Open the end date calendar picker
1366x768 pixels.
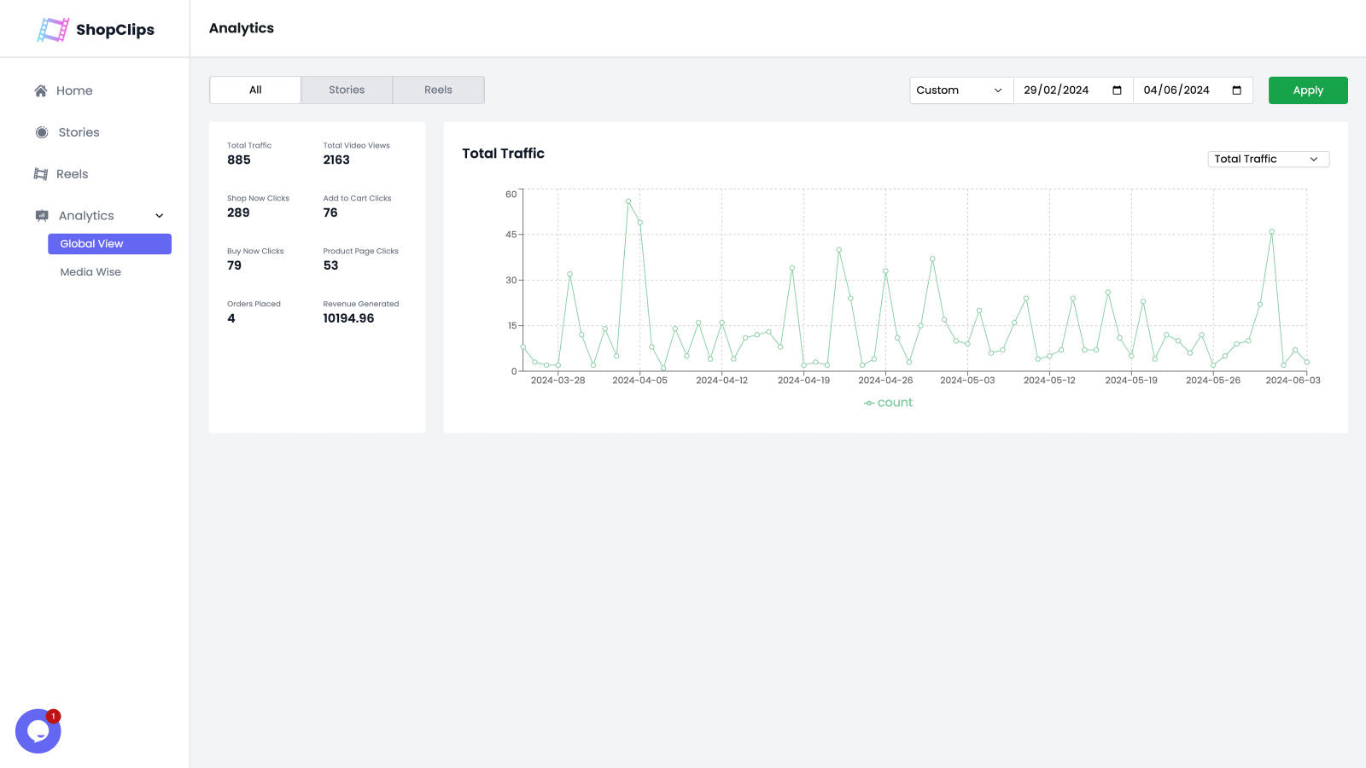point(1237,90)
